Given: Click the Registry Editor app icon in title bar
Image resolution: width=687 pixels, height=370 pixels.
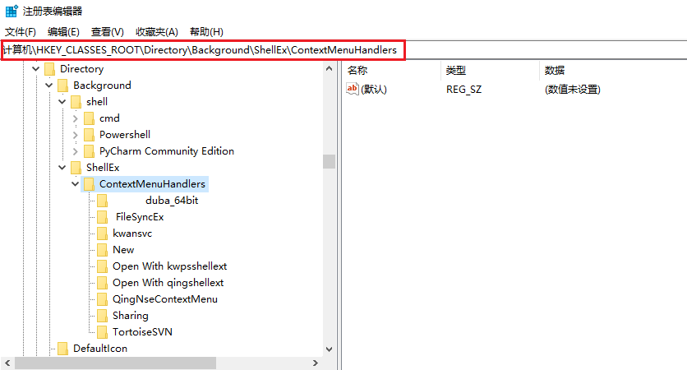Looking at the screenshot, I should 11,11.
